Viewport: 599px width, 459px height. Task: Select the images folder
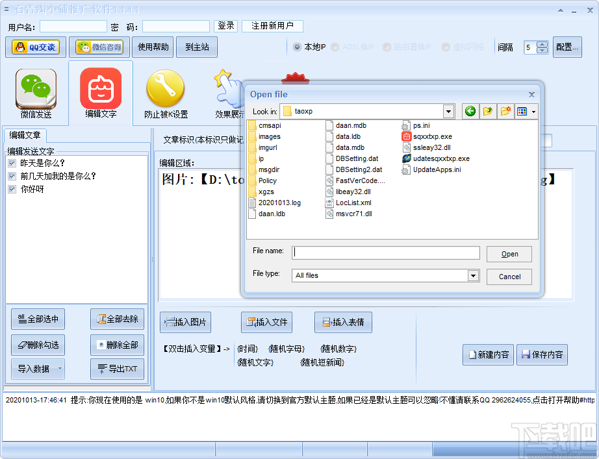click(x=264, y=137)
